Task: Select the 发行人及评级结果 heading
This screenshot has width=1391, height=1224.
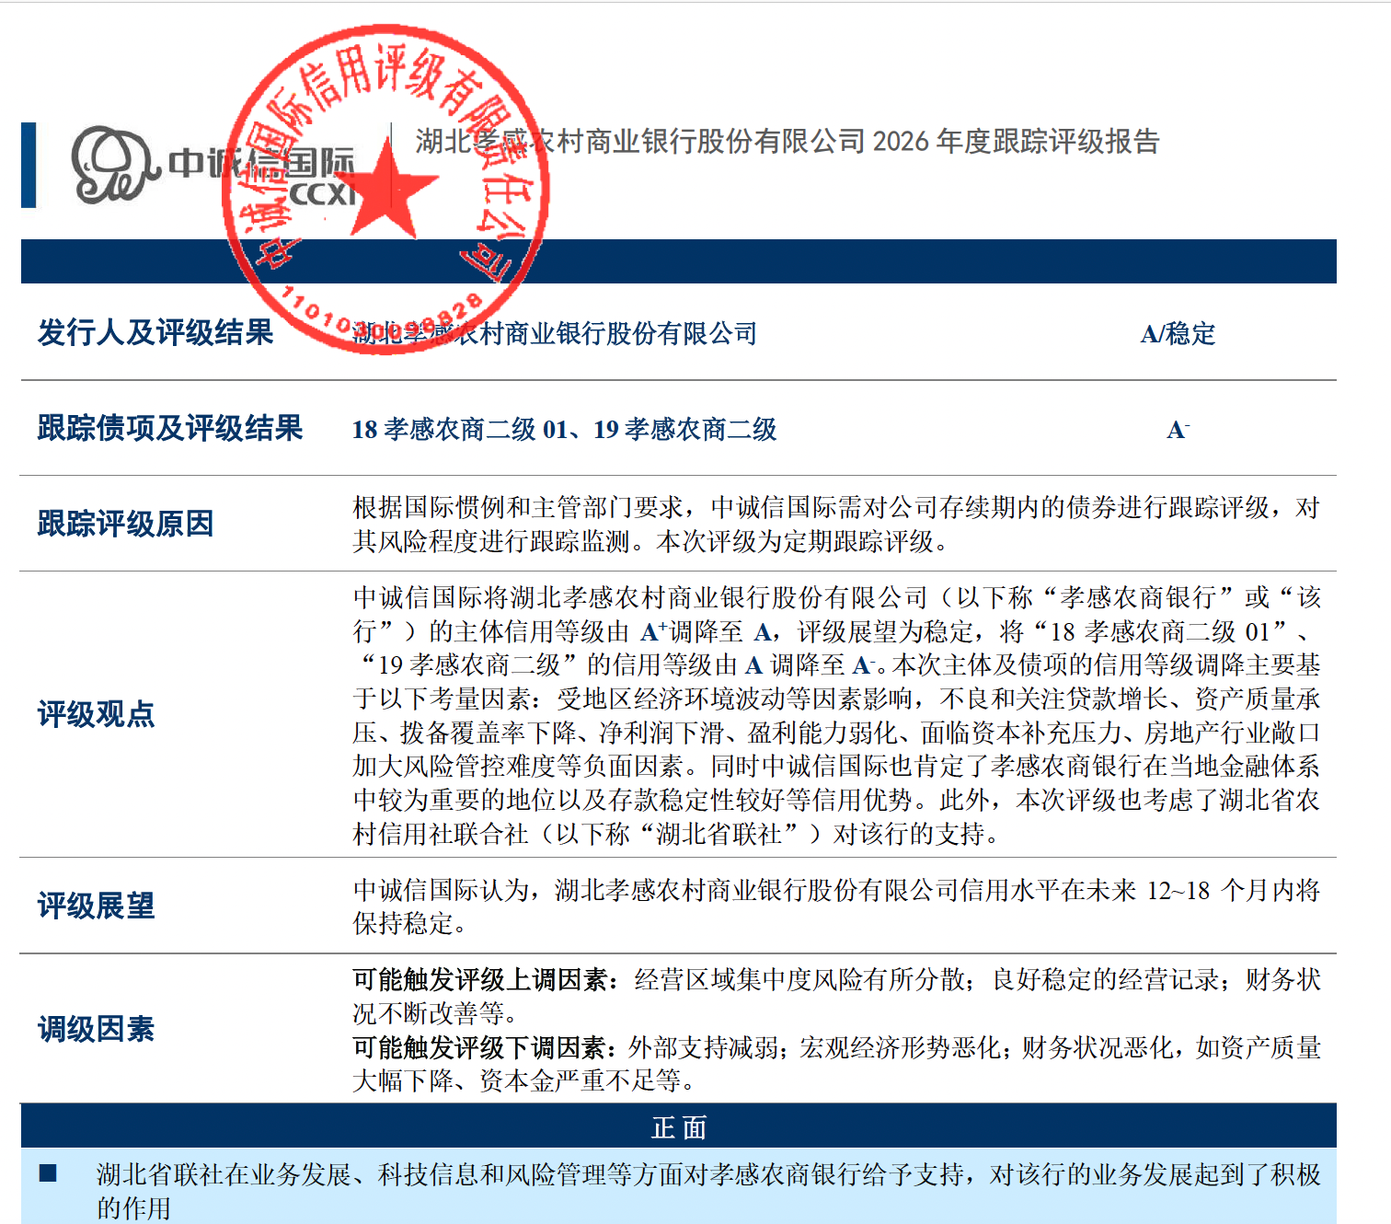Action: 155,332
